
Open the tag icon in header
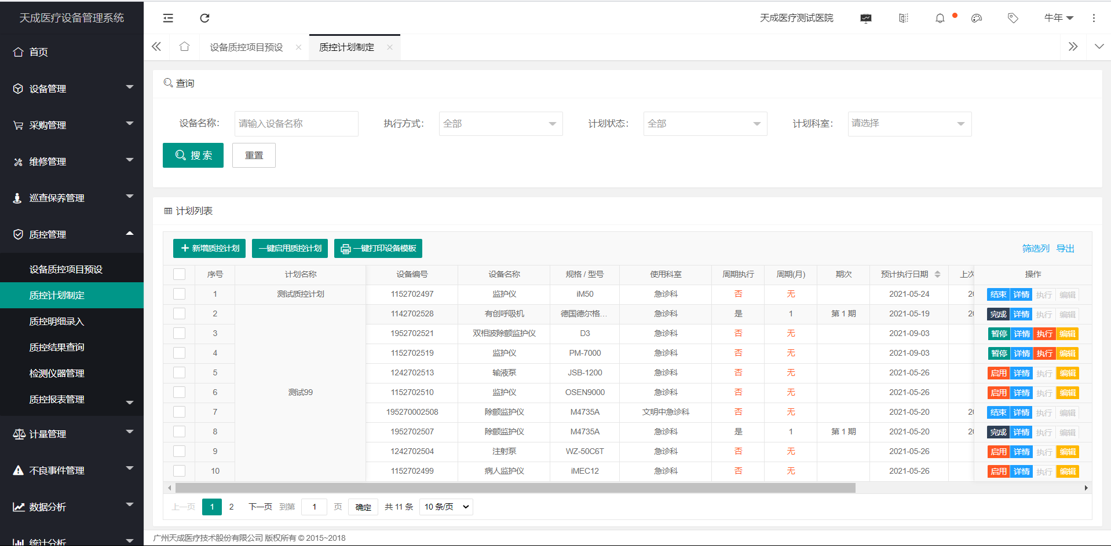click(1013, 19)
